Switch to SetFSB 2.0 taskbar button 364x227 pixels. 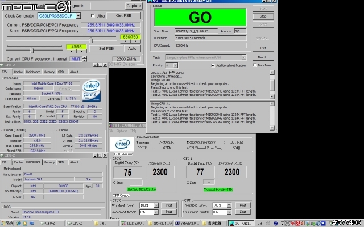coord(187,223)
